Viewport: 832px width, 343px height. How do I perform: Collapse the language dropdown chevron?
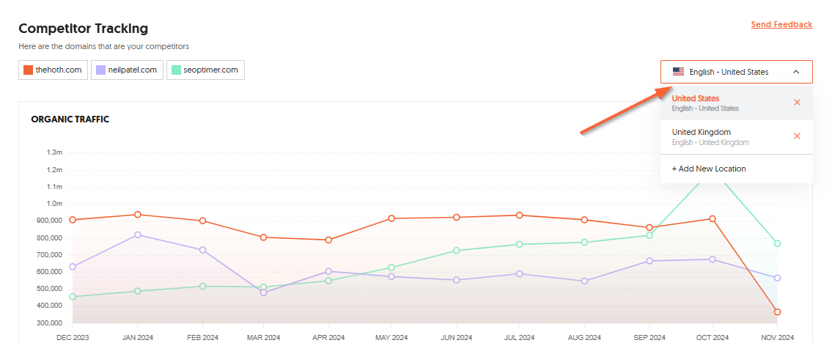796,72
